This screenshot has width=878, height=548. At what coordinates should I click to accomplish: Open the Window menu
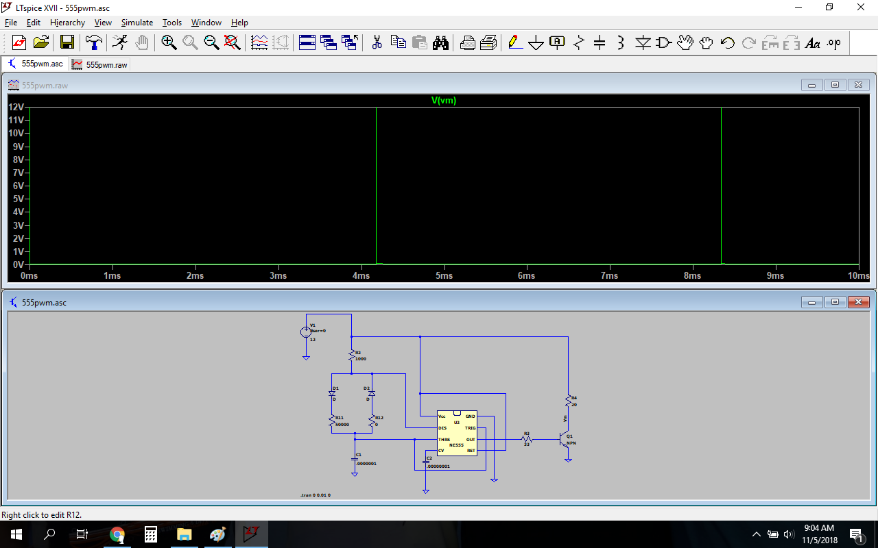pyautogui.click(x=206, y=23)
